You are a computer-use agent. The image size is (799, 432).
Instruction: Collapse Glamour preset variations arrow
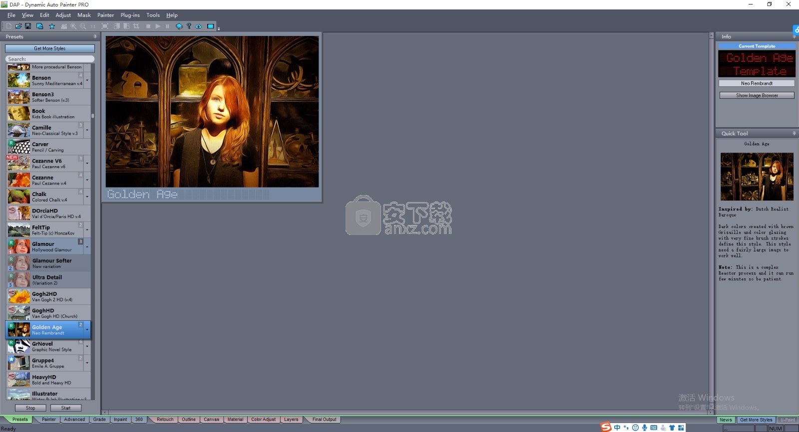(x=87, y=246)
